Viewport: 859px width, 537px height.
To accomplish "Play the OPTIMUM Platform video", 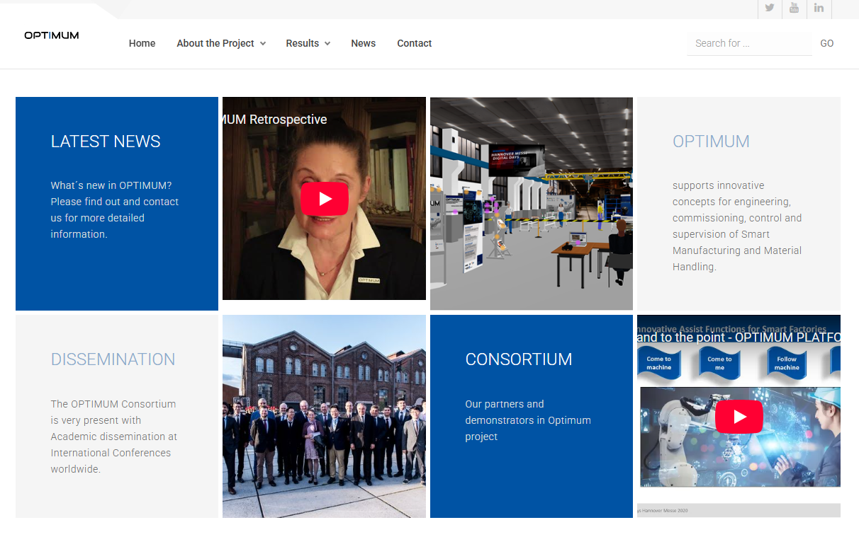I will click(x=739, y=417).
